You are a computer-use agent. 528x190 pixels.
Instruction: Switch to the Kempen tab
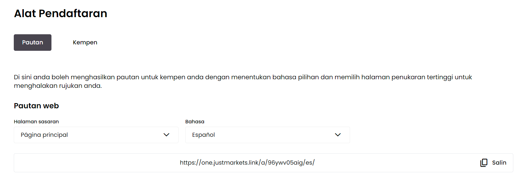(x=85, y=43)
